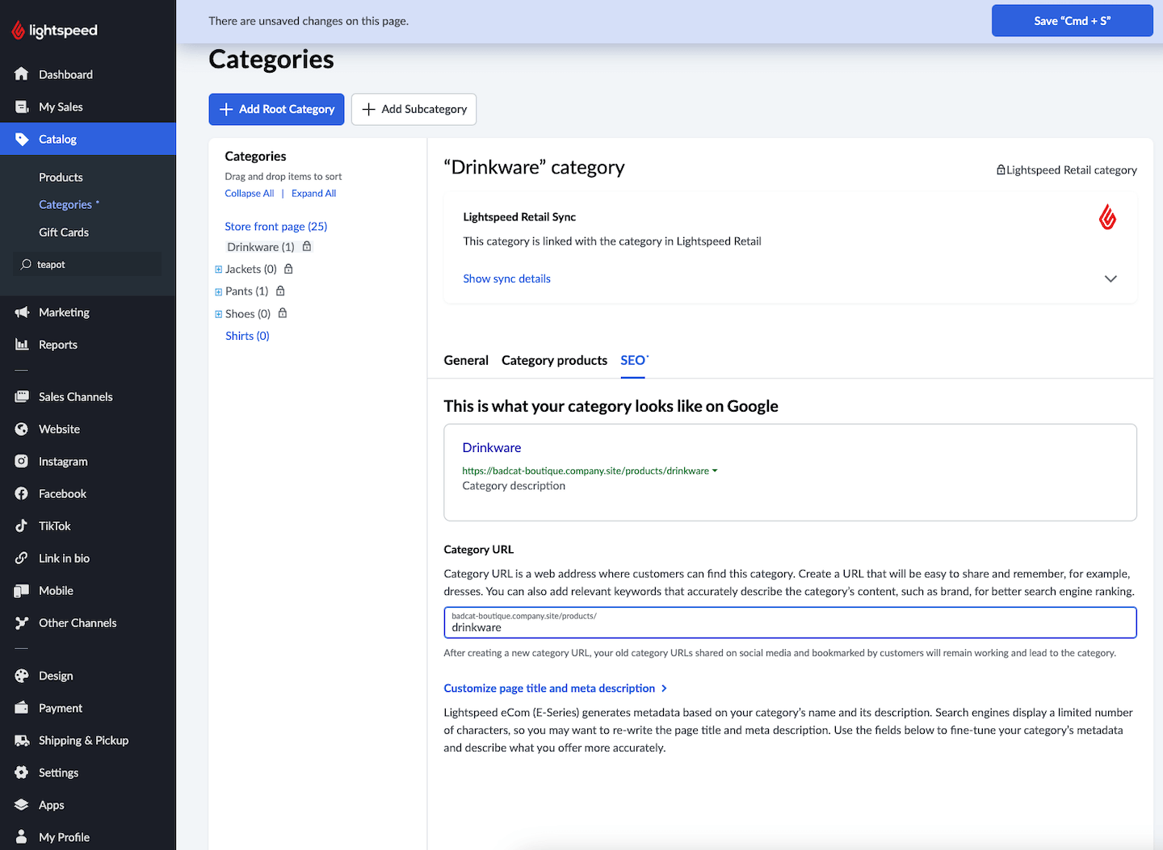Screen dimensions: 1163x850
Task: Click the Apps stack icon
Action: (x=22, y=805)
